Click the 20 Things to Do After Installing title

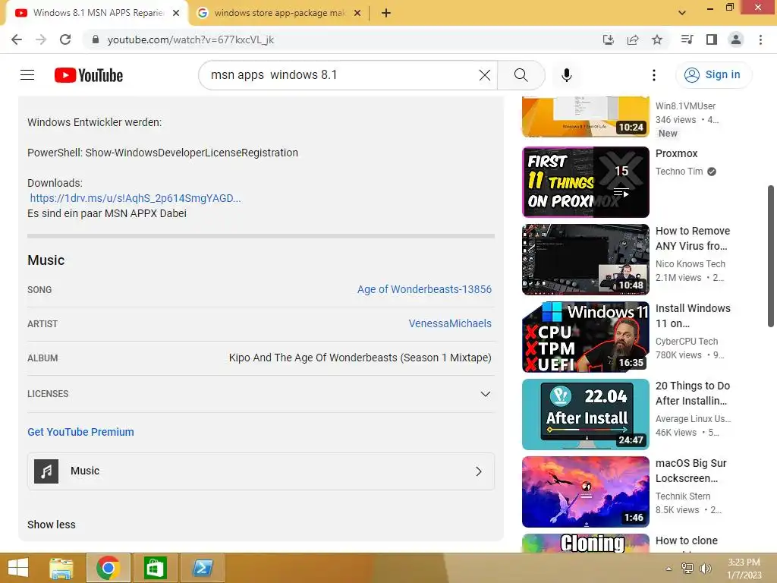tap(692, 393)
